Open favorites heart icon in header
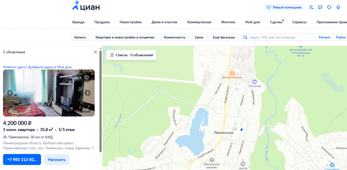 [x=329, y=7]
